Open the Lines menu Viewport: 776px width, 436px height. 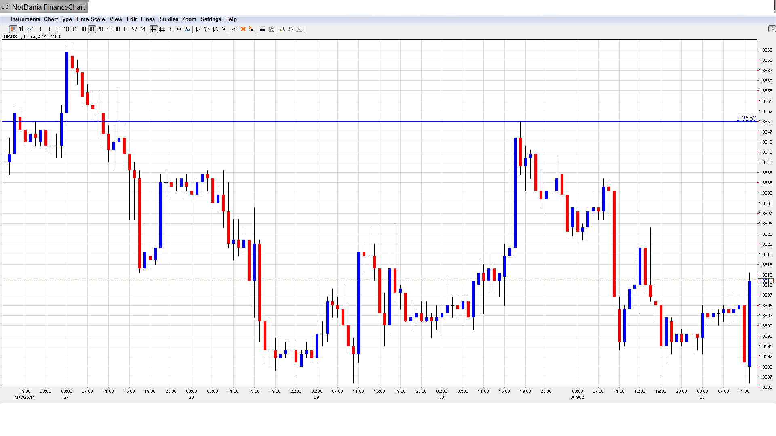[x=148, y=19]
